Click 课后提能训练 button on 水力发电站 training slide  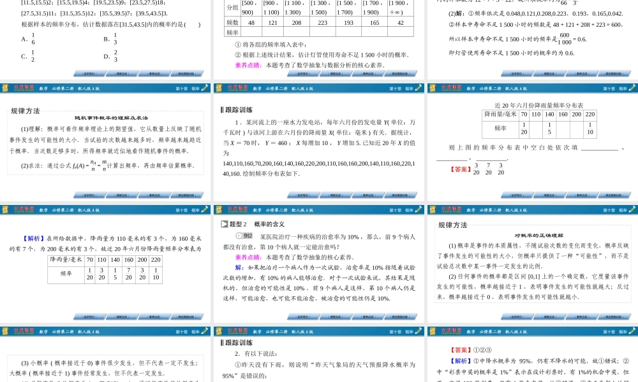point(401,195)
